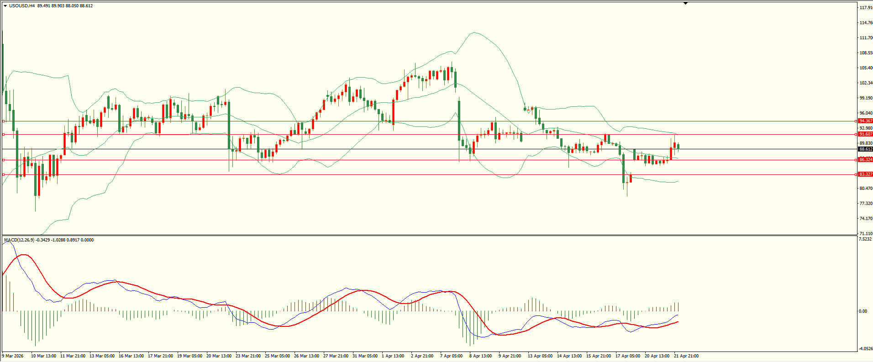This screenshot has width=873, height=362.
Task: Click the USOUSD,H4 symbol title text
Action: (x=22, y=6)
